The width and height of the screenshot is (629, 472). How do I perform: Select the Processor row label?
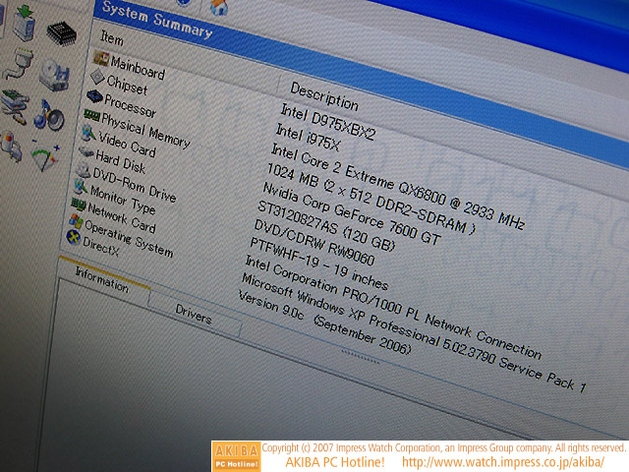coord(130,106)
